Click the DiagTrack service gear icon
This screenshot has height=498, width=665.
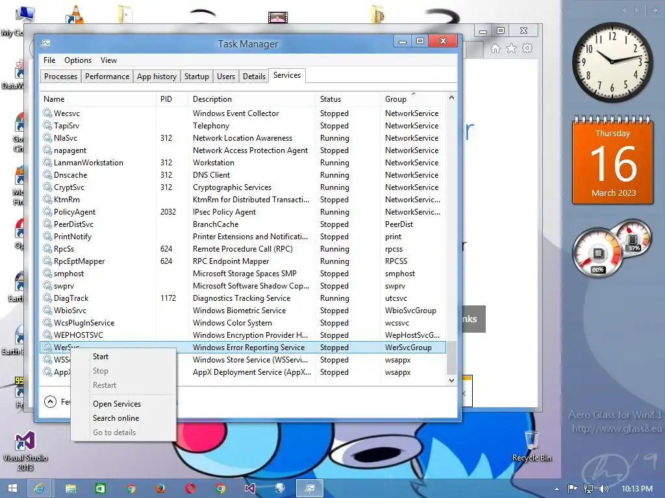(x=47, y=298)
